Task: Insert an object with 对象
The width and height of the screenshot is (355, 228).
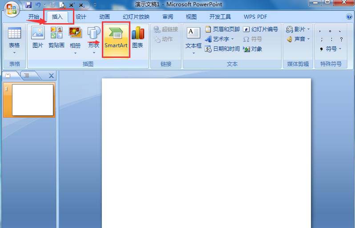Action: point(252,49)
